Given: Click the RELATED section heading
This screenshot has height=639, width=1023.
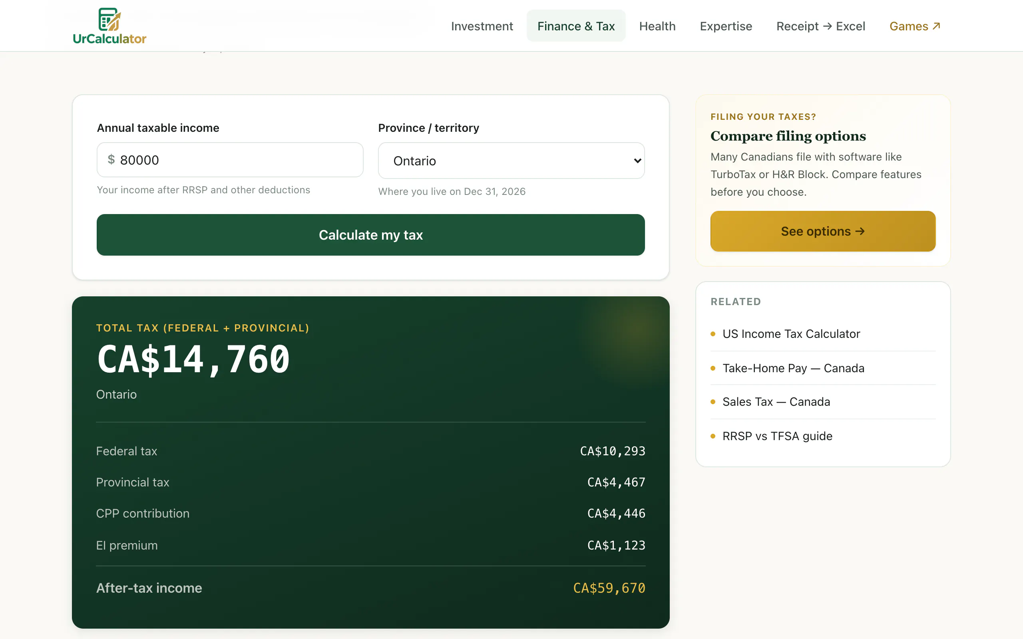Looking at the screenshot, I should (736, 302).
